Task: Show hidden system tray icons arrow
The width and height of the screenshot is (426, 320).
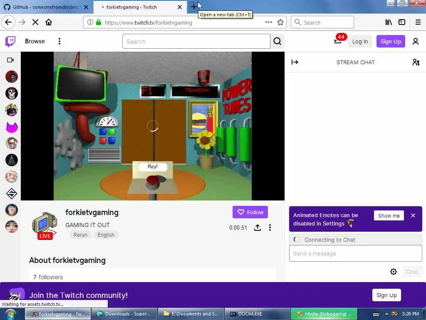Action: pos(386,314)
